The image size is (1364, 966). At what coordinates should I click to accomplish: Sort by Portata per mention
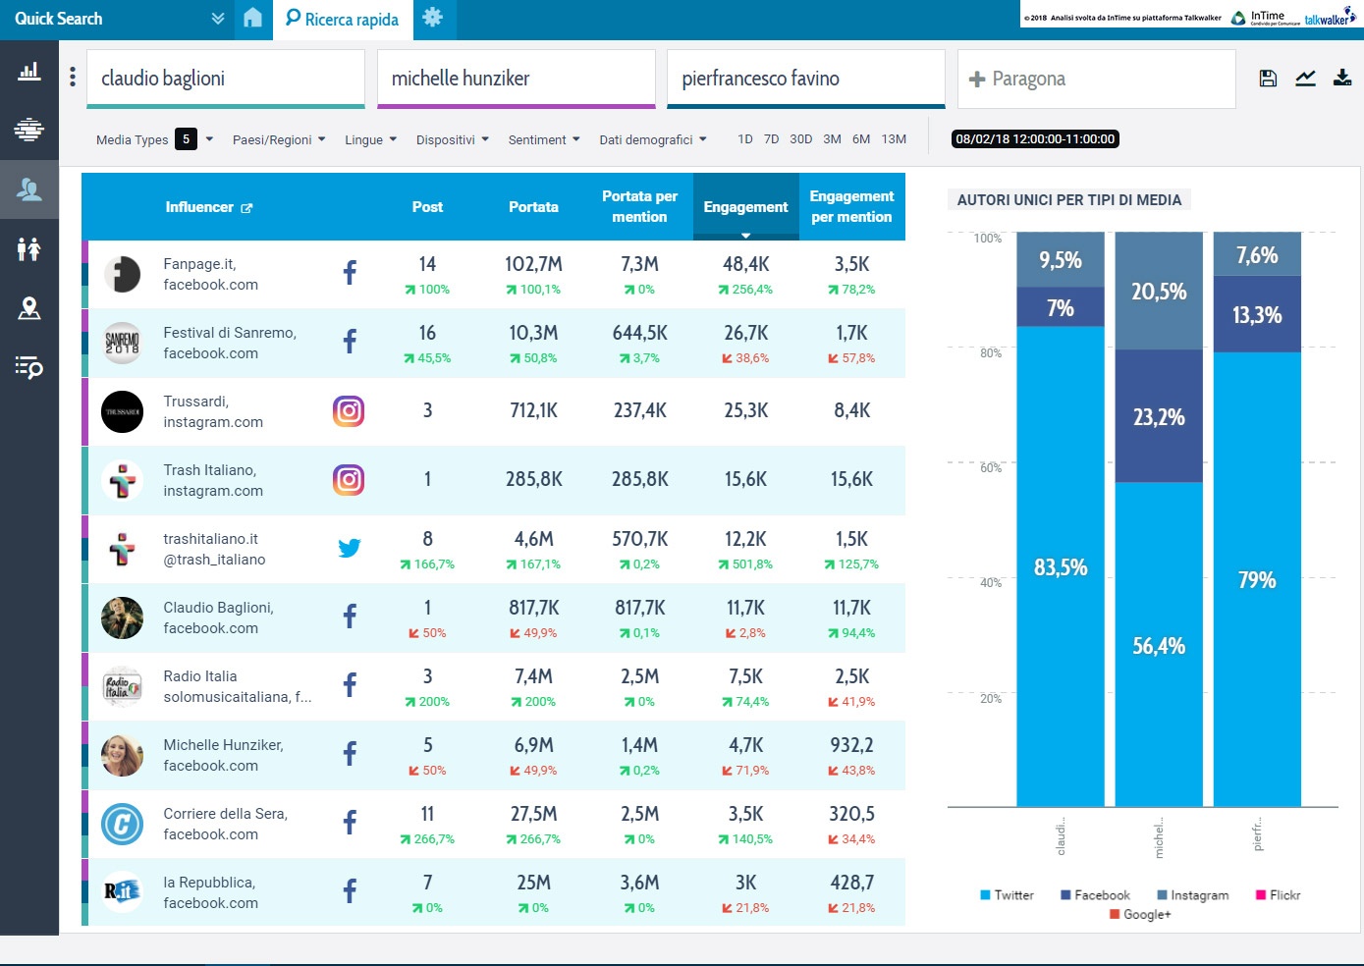coord(639,207)
